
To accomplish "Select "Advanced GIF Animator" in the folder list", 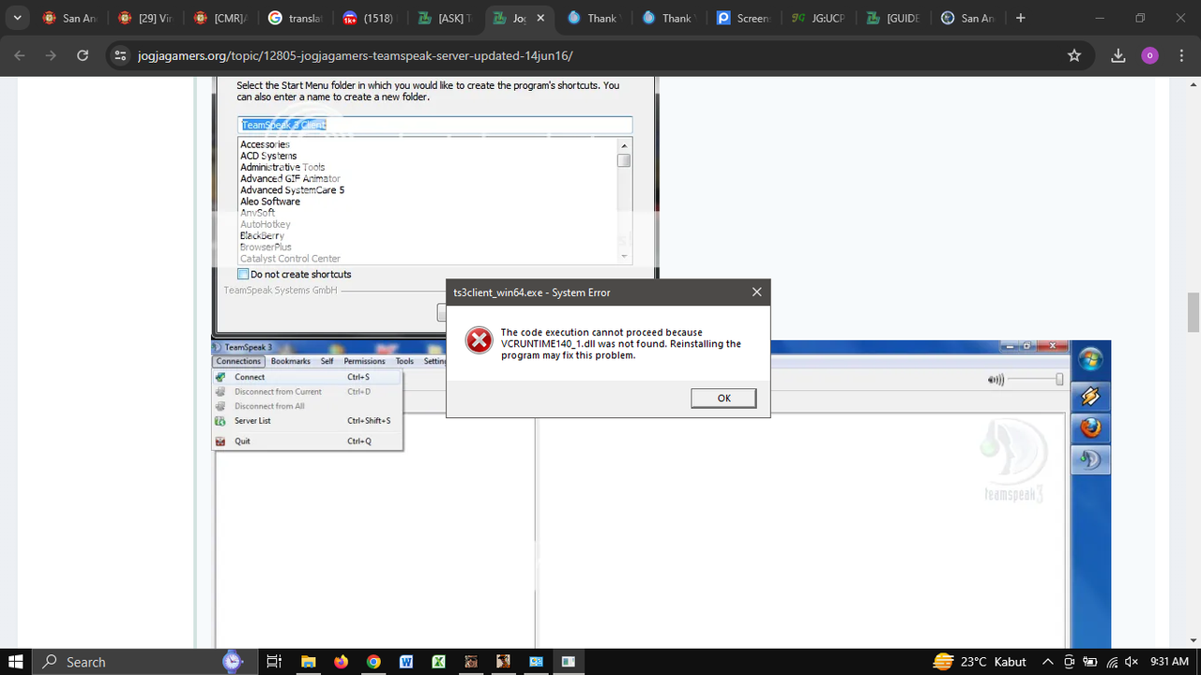I will pyautogui.click(x=290, y=178).
